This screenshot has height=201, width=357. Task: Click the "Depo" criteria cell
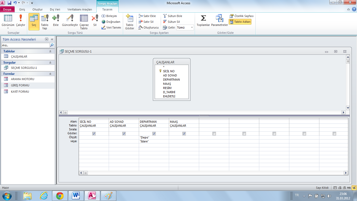click(x=154, y=137)
